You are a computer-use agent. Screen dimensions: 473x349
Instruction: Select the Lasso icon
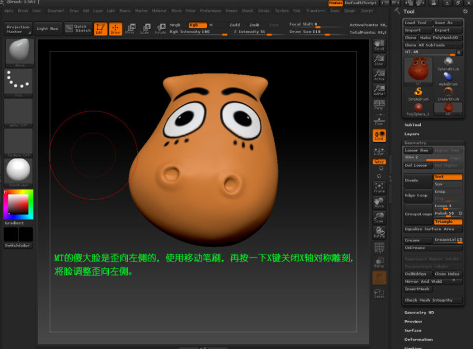click(x=379, y=293)
